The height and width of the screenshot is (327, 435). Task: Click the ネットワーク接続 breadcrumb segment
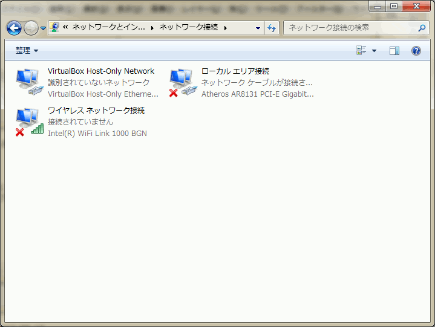point(189,28)
